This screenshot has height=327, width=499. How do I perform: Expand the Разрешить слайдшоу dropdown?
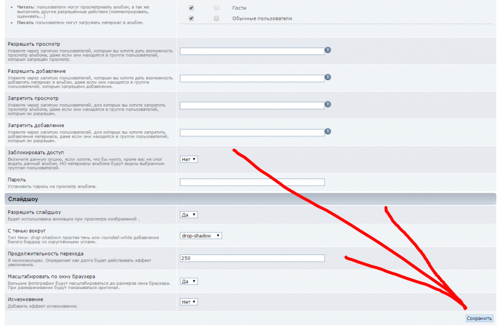(189, 215)
